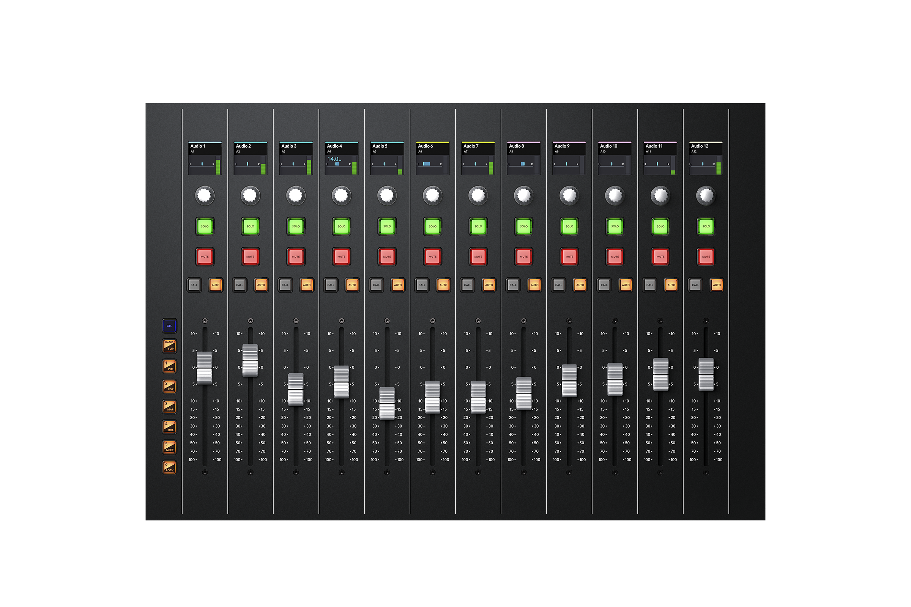Click the rotary knob on Audio 10
Image resolution: width=911 pixels, height=607 pixels.
click(x=615, y=195)
